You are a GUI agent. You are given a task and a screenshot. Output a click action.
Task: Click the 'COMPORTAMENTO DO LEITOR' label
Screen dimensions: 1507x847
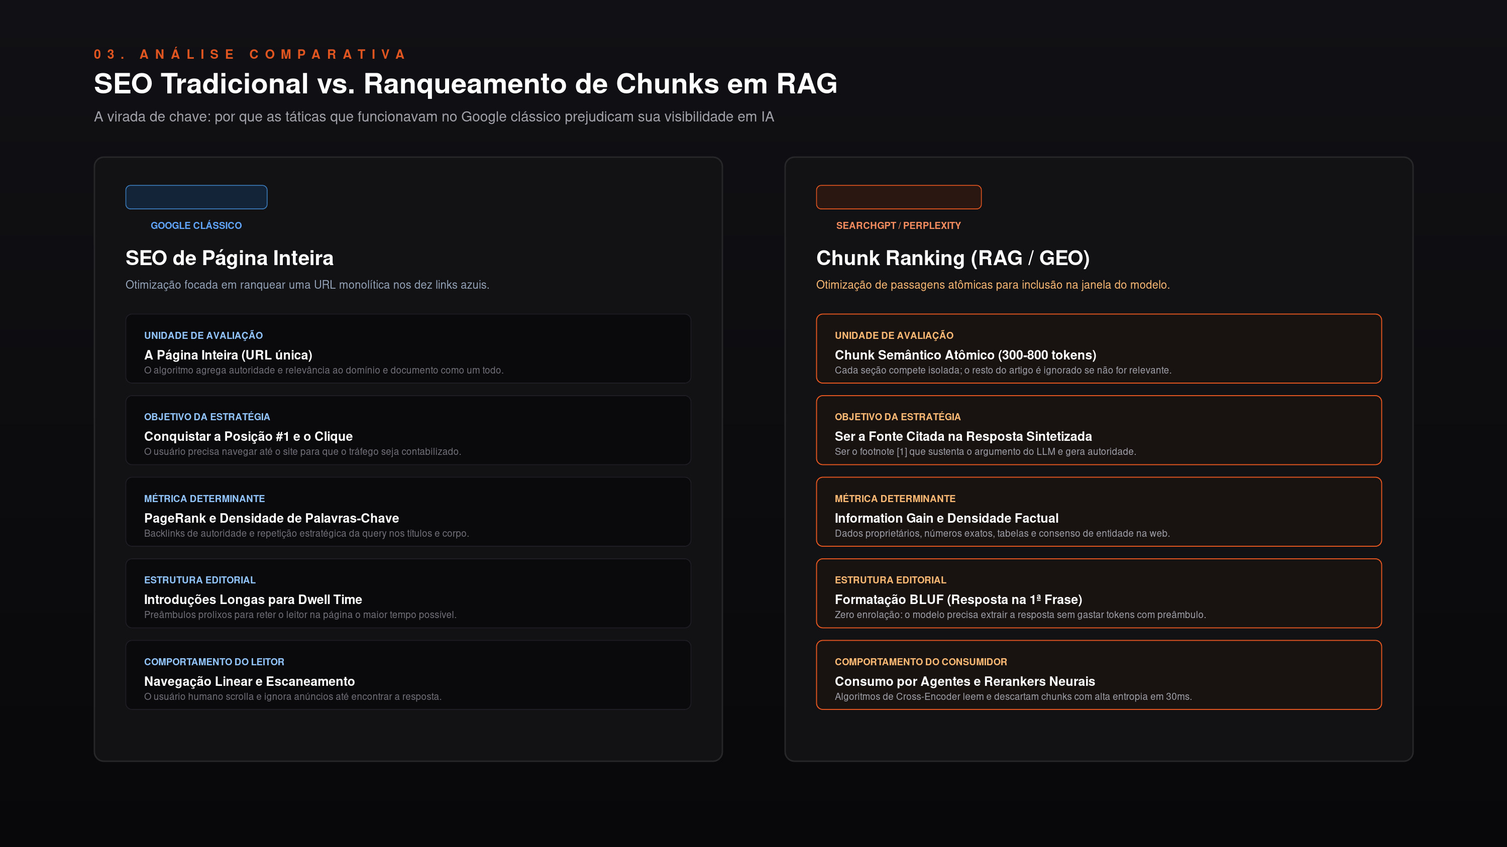(x=214, y=662)
